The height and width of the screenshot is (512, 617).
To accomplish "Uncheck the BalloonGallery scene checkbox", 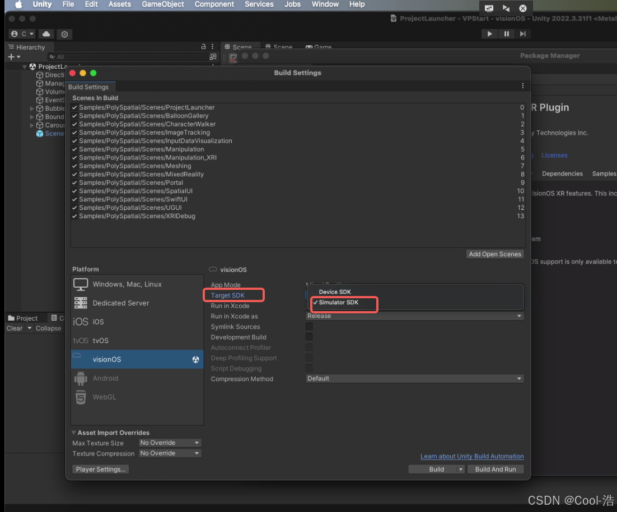I will pos(74,116).
